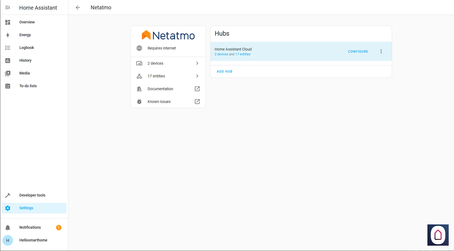Go back with the arrow icon
The height and width of the screenshot is (251, 454).
coord(78,7)
